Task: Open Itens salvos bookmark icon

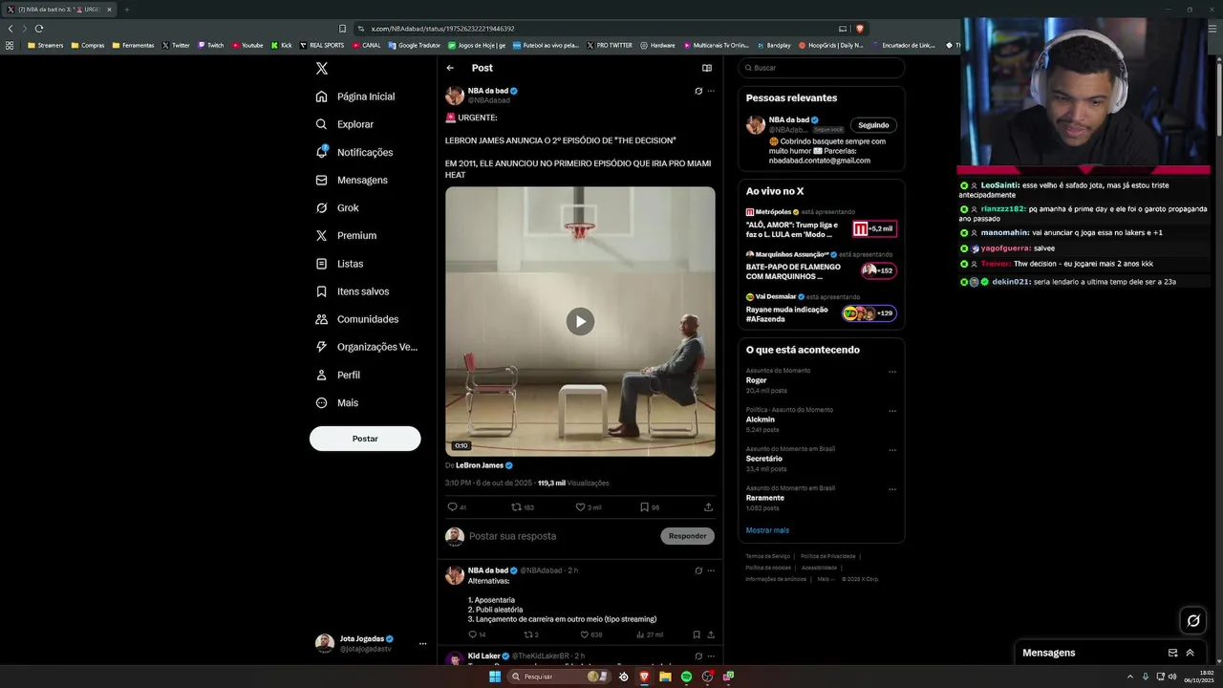Action: tap(322, 291)
